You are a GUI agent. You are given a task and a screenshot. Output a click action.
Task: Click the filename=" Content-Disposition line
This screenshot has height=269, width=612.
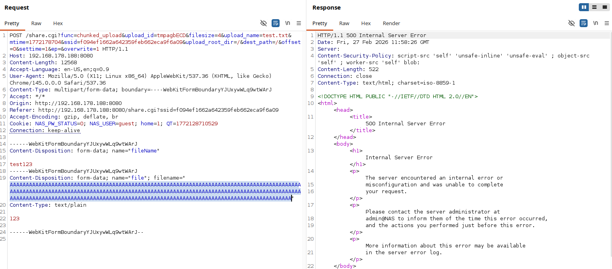point(97,178)
